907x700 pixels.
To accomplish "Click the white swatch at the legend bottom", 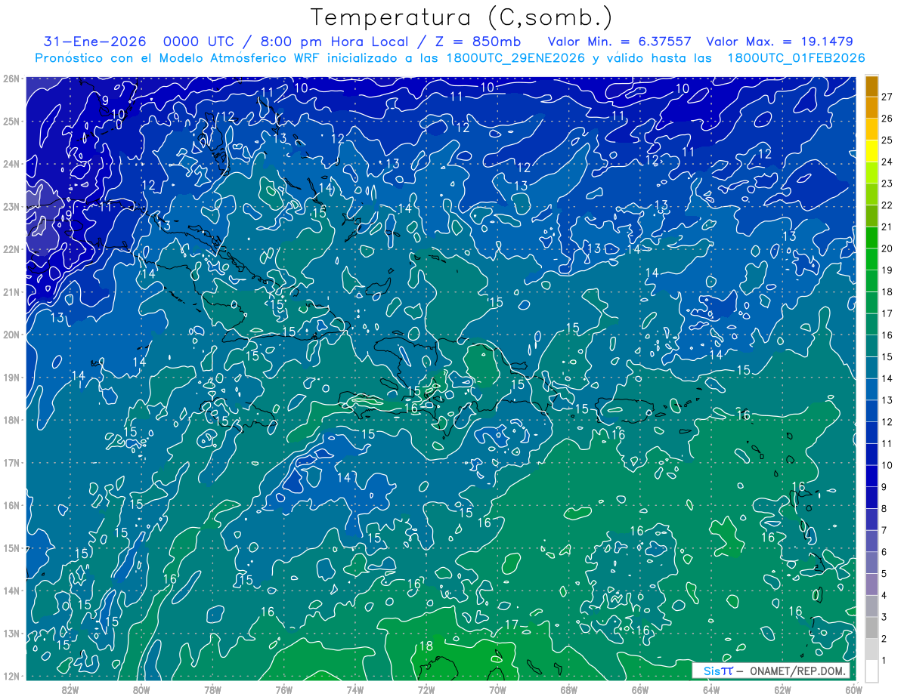I will (x=871, y=671).
